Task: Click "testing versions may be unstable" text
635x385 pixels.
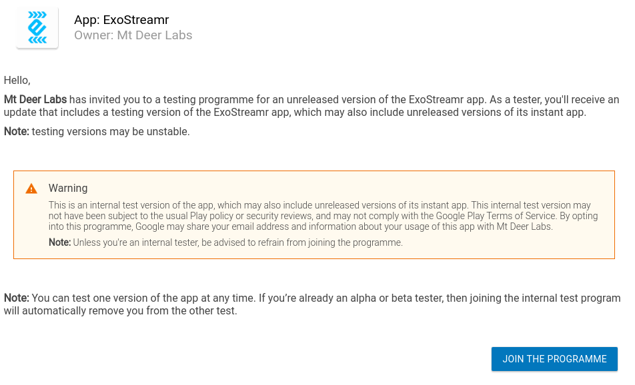Action: coord(111,131)
